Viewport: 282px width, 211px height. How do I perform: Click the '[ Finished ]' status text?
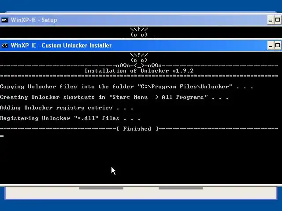click(137, 129)
